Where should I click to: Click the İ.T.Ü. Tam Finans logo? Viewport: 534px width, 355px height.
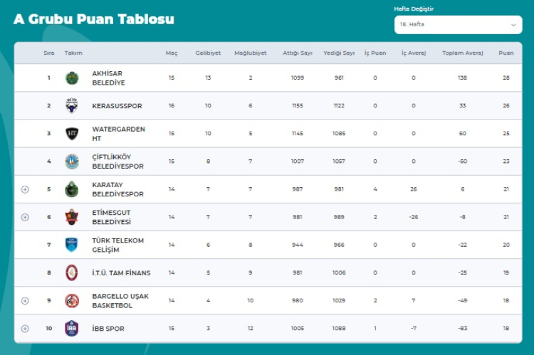pos(72,272)
